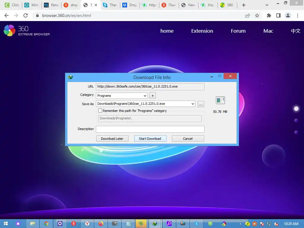Open the Category dropdown showing Programs
304x228 pixels.
(x=121, y=96)
